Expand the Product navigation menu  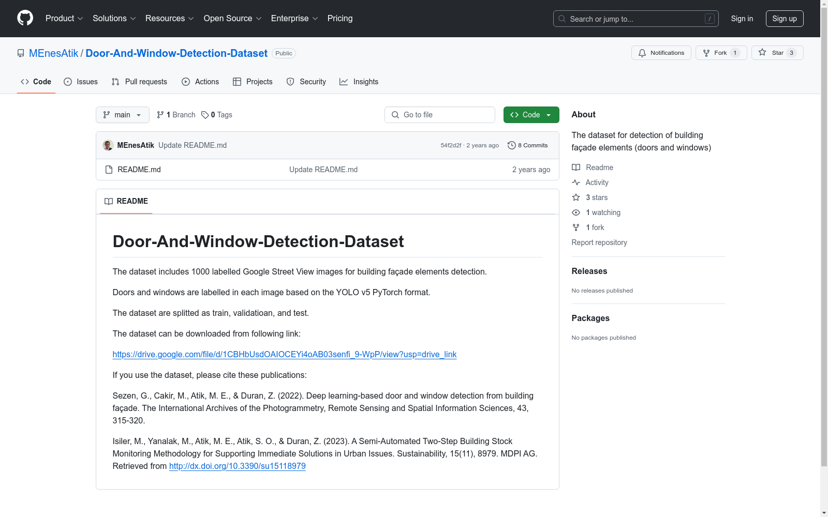64,18
